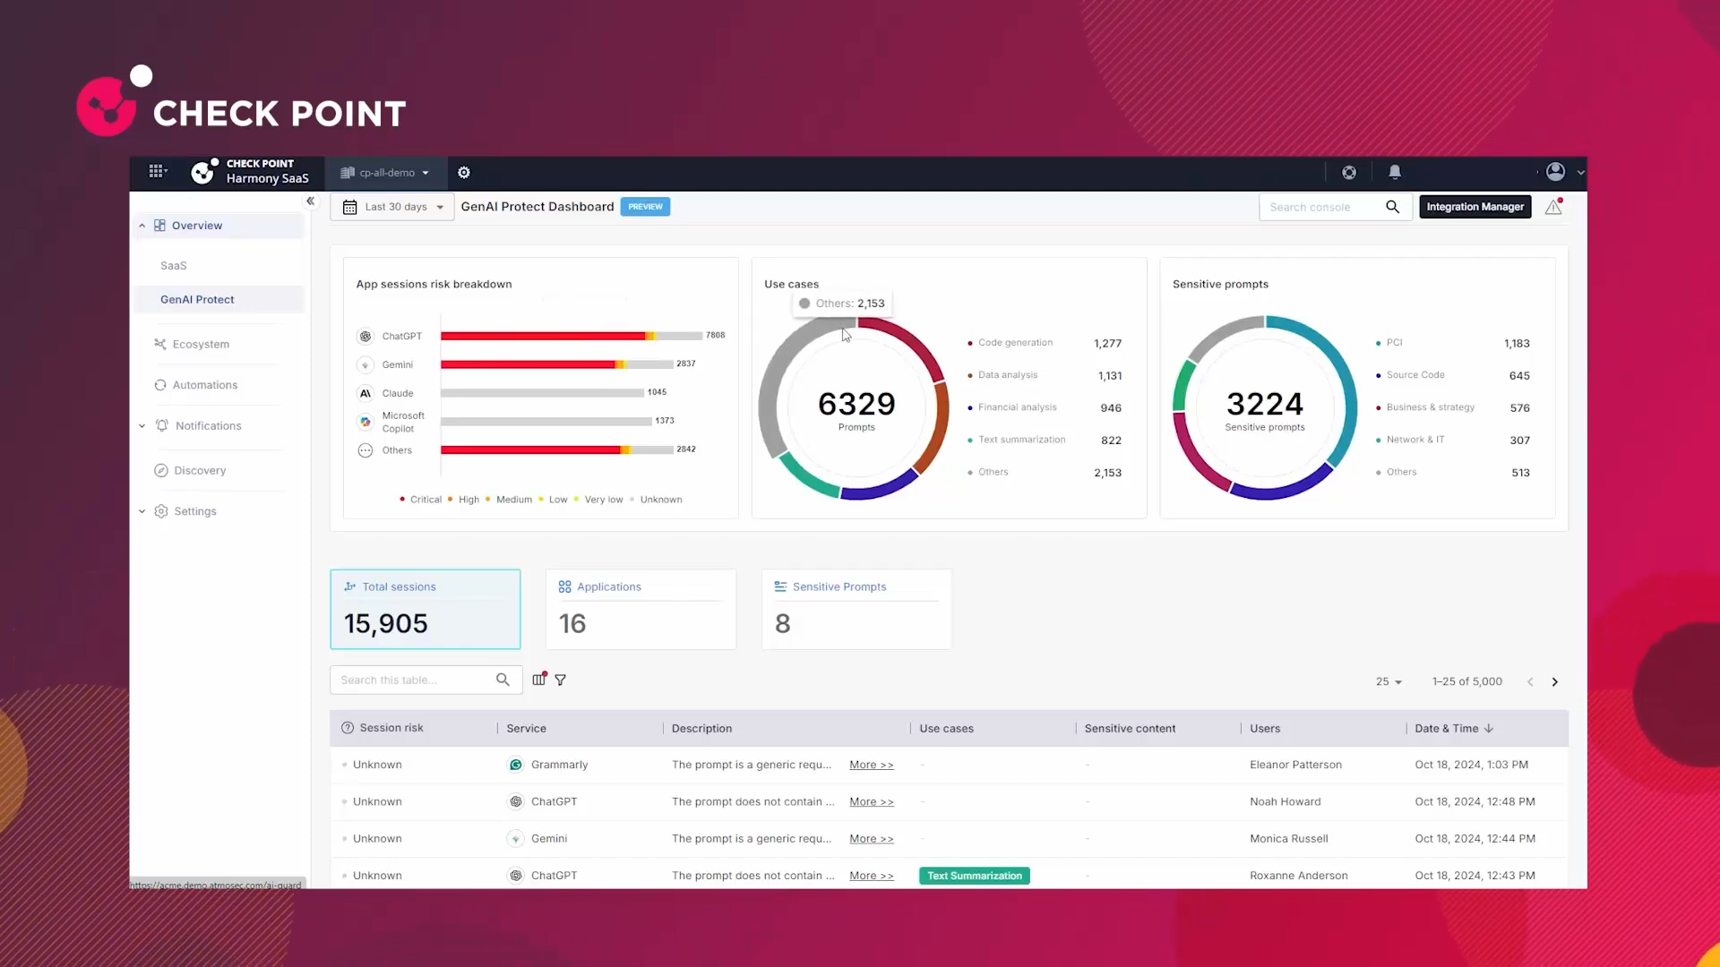Image resolution: width=1720 pixels, height=967 pixels.
Task: Click More >> link in Grammarly row
Action: pyautogui.click(x=872, y=766)
